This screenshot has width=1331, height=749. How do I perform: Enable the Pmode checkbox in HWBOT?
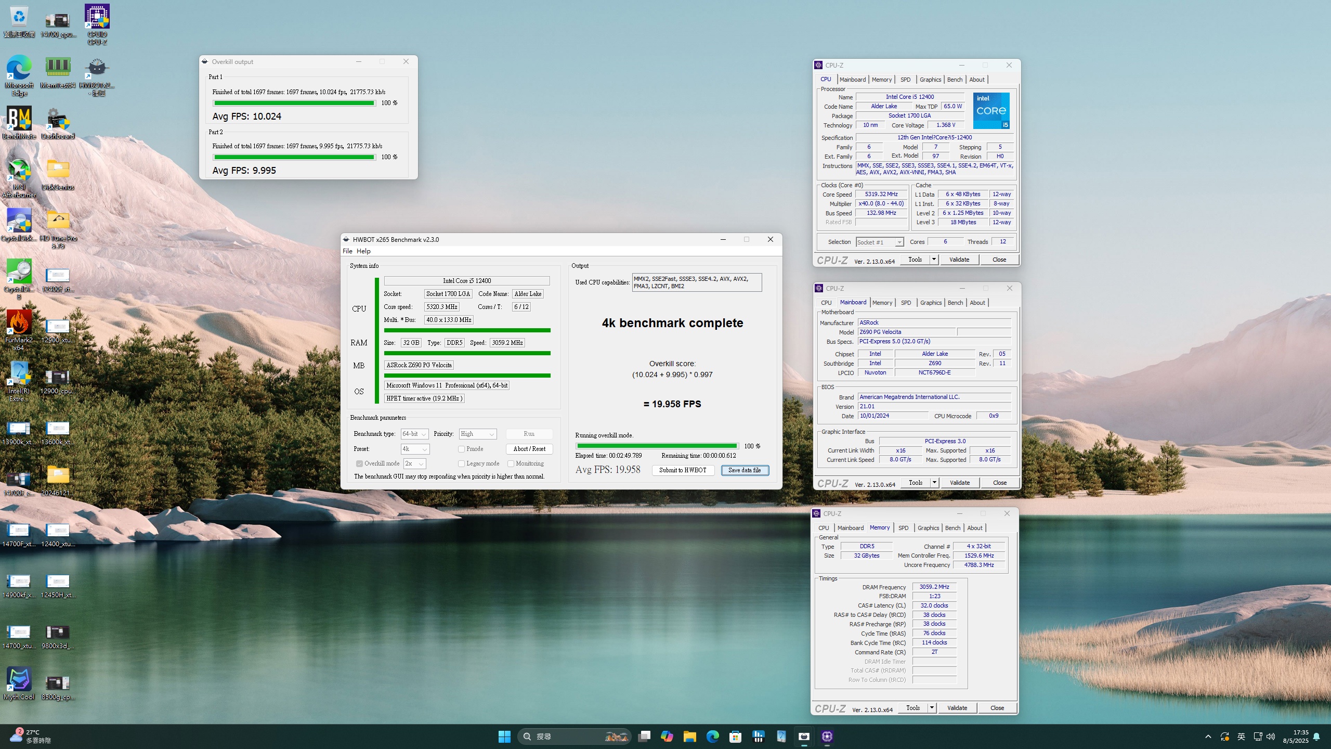[461, 449]
